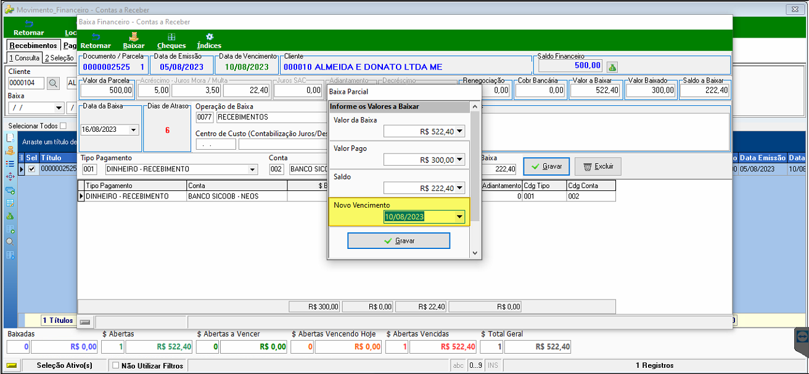
Task: Click the abc indicator in status bar
Action: (458, 365)
